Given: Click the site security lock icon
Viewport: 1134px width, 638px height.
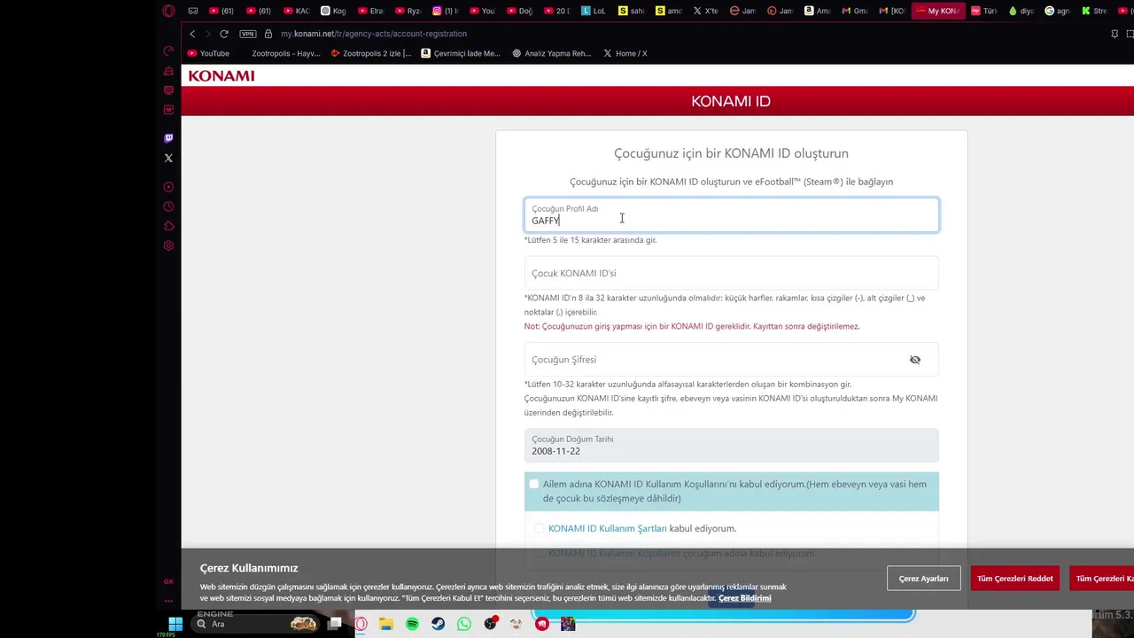Looking at the screenshot, I should [x=268, y=34].
